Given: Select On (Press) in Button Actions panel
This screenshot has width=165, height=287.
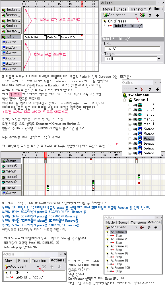Looking at the screenshot, I should coord(19,273).
